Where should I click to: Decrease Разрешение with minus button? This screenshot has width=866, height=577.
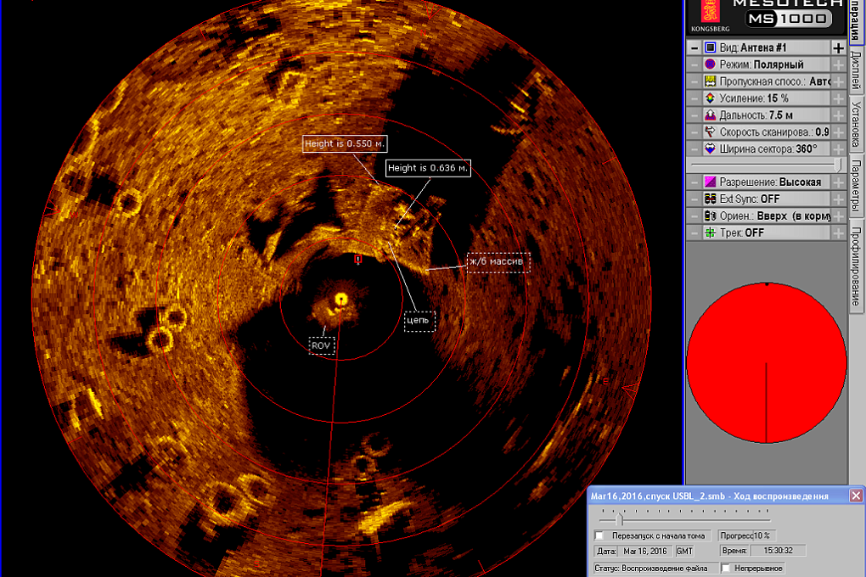click(694, 182)
